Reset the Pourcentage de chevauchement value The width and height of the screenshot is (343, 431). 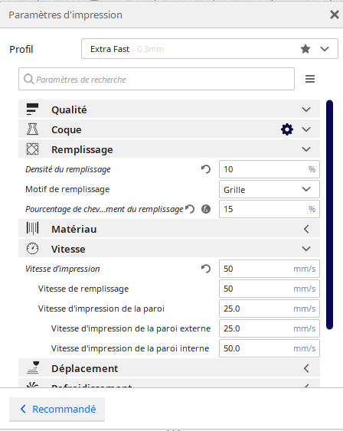[x=190, y=209]
